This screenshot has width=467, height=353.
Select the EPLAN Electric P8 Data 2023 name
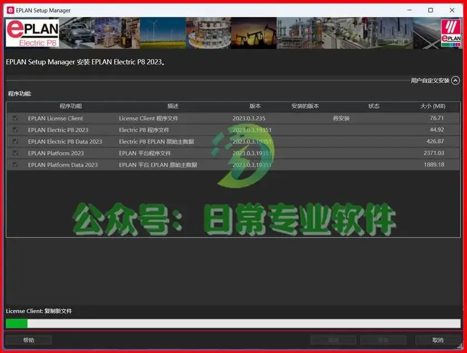(65, 142)
